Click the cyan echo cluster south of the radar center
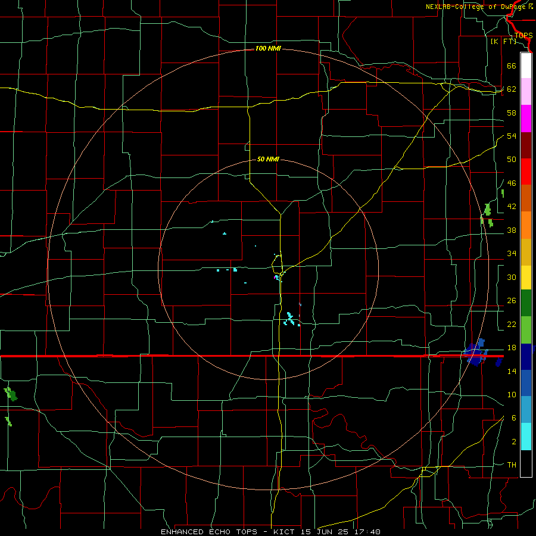 (x=290, y=319)
